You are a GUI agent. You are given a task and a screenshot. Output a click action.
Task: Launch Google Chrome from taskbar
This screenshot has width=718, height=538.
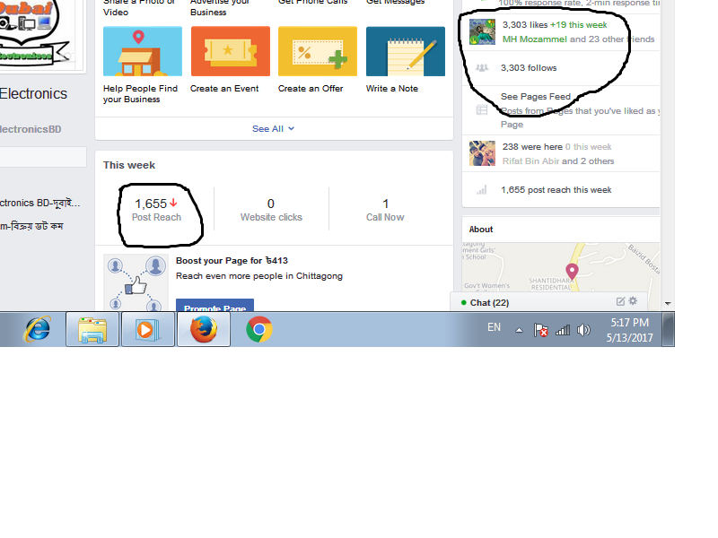(259, 329)
